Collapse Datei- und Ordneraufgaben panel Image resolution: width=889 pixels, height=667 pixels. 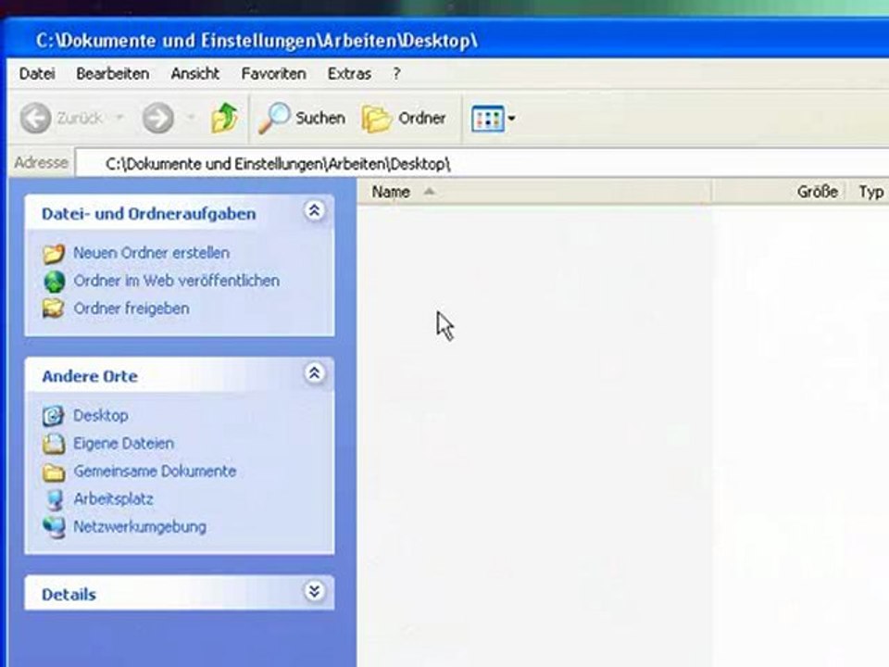[x=314, y=211]
